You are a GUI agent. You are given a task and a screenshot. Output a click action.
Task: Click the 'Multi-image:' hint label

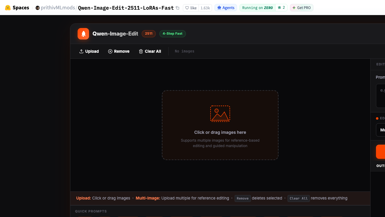tap(148, 198)
